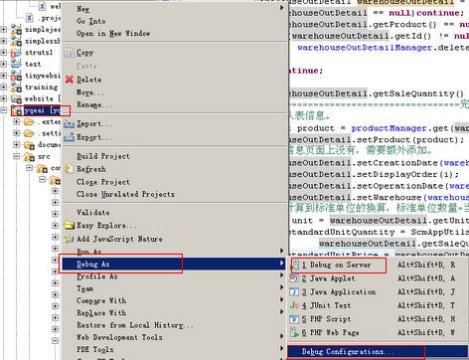This screenshot has height=360, width=469.
Task: Select JUnit Test debug option
Action: (x=379, y=305)
